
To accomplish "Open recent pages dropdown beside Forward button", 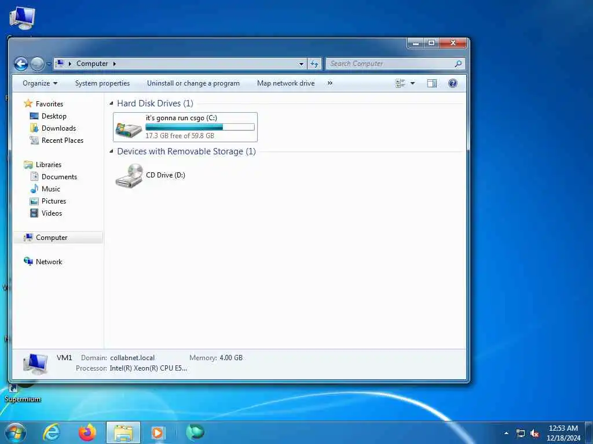I will point(49,64).
